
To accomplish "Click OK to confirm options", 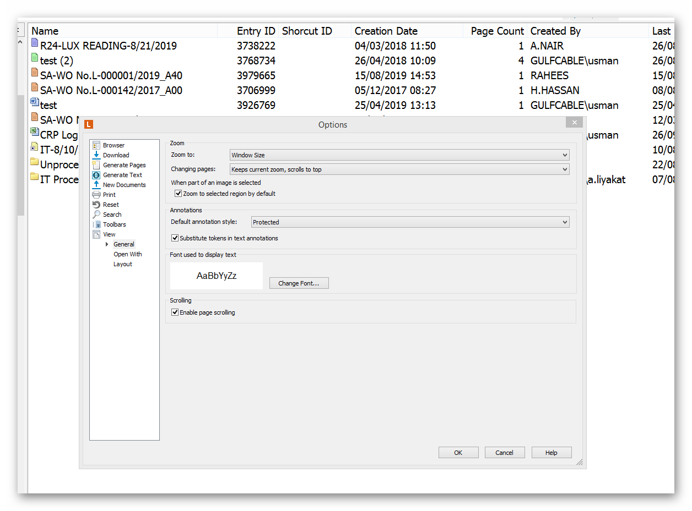I will pyautogui.click(x=458, y=453).
